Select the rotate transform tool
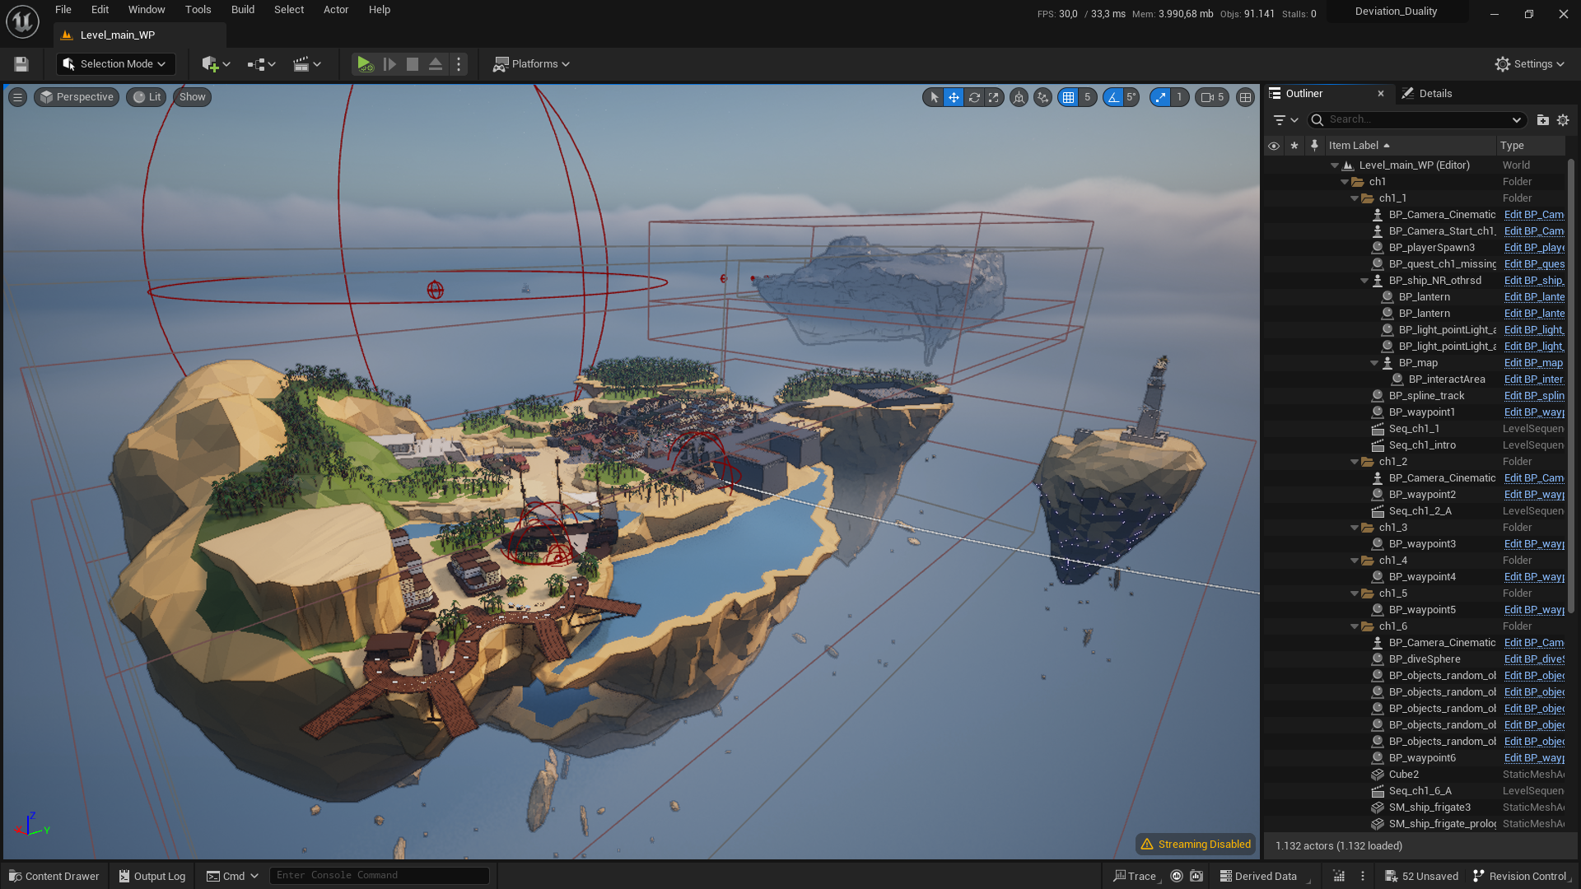 974,97
